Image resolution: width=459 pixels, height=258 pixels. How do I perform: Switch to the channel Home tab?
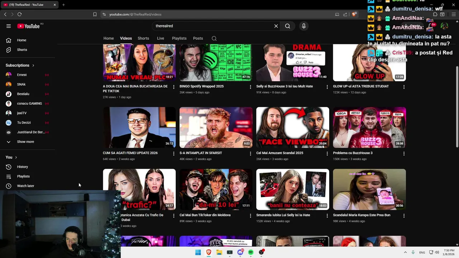[109, 38]
